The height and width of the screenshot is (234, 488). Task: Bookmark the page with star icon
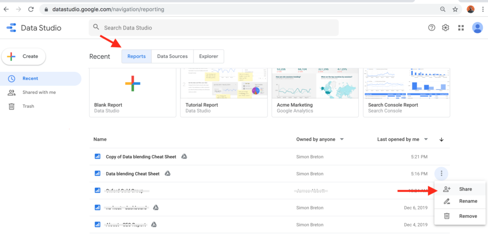click(x=455, y=10)
